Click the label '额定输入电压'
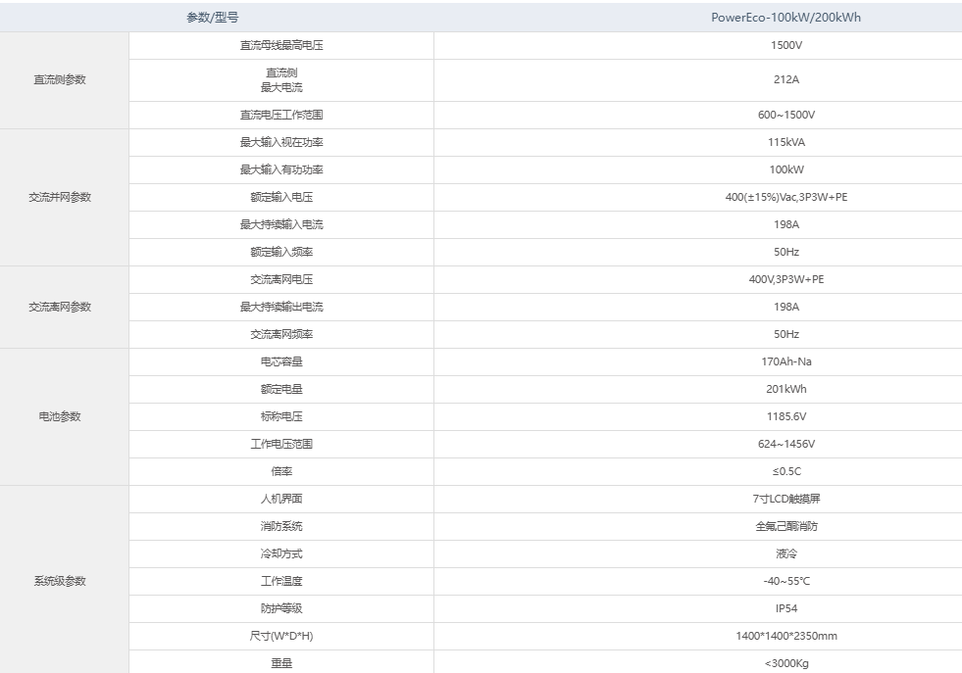 click(x=281, y=197)
